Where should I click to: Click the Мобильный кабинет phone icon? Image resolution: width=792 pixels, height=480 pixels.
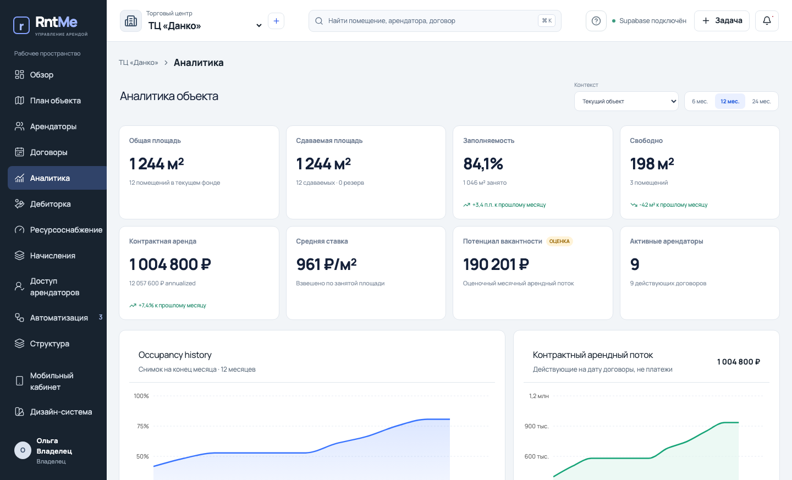[x=19, y=381]
